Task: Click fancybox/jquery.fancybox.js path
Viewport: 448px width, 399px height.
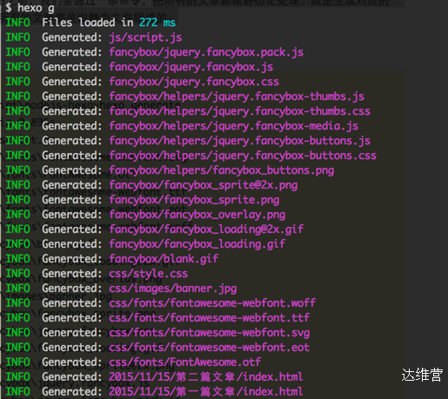Action: coord(191,67)
